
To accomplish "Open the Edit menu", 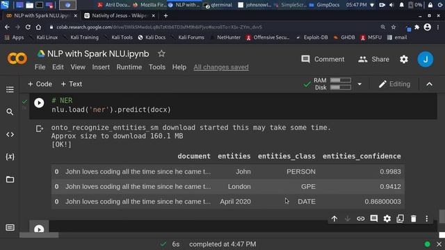I will coord(58,67).
